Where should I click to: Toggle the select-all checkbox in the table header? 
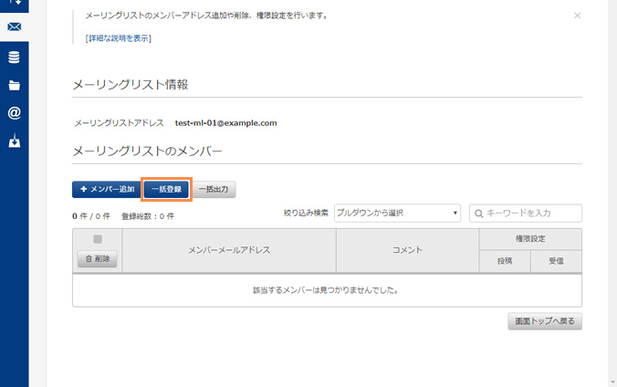(97, 239)
